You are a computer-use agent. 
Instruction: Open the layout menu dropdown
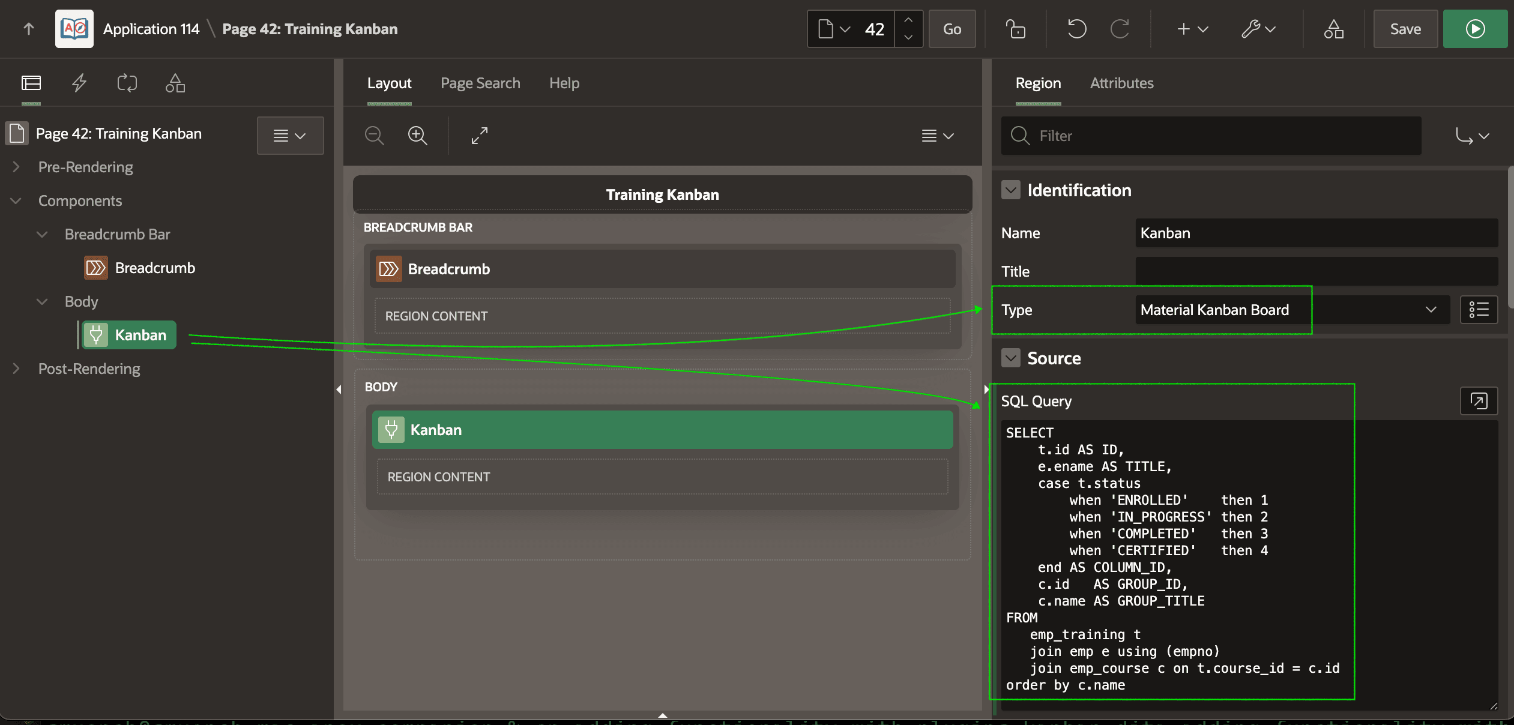[938, 136]
